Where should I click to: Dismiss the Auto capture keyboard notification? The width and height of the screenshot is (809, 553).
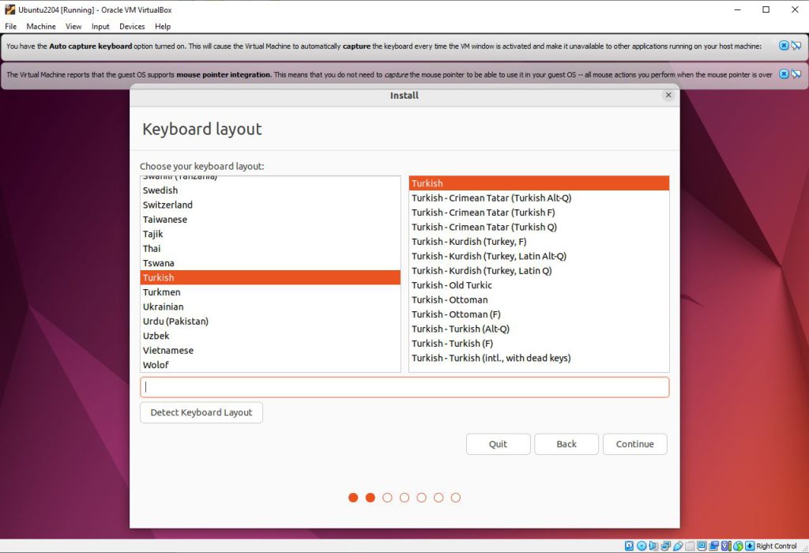pos(784,45)
